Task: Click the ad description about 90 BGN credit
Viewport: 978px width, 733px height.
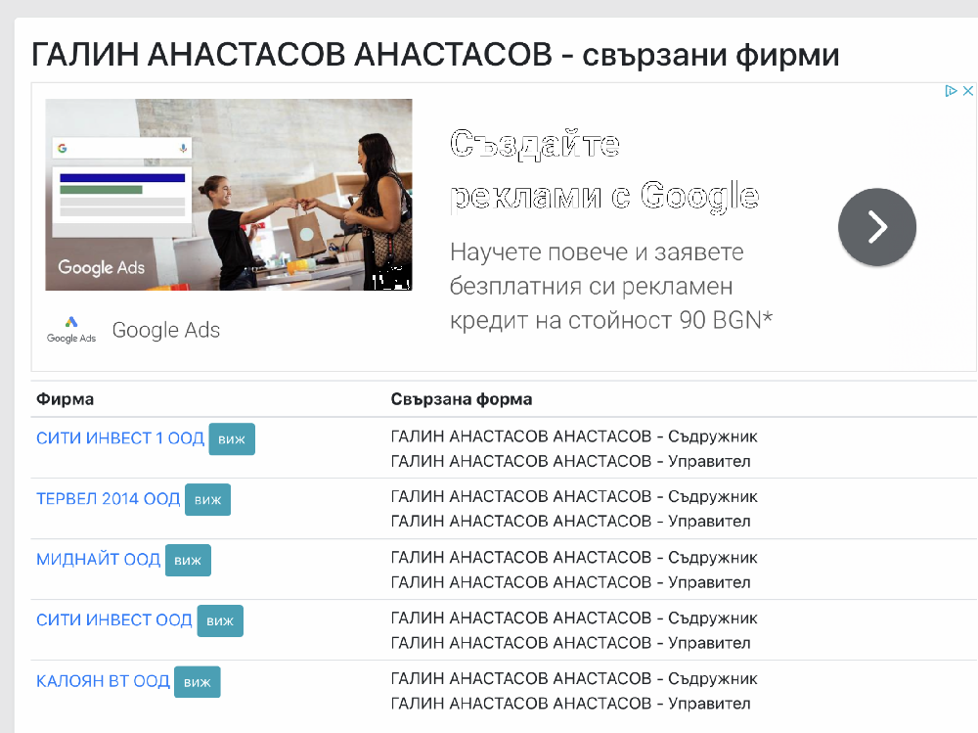Action: click(x=610, y=286)
